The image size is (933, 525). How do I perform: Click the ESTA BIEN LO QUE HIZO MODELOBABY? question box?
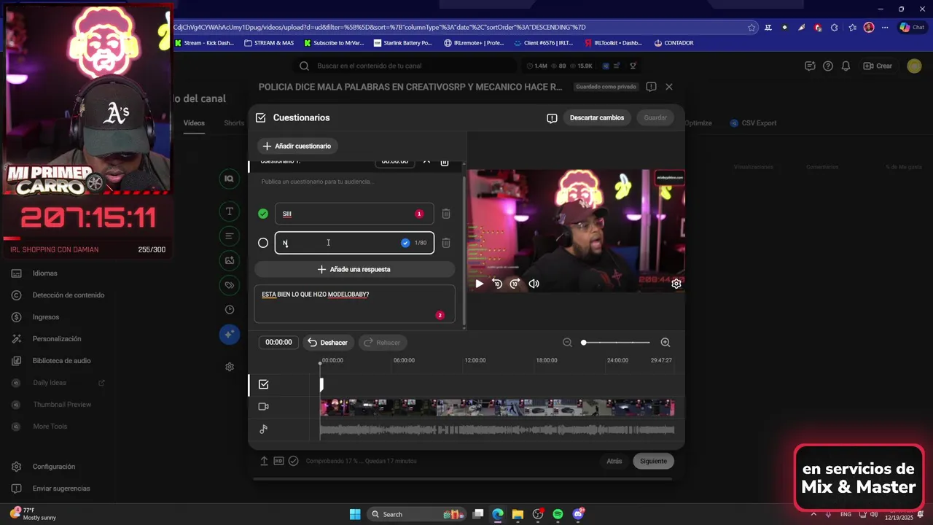point(354,303)
